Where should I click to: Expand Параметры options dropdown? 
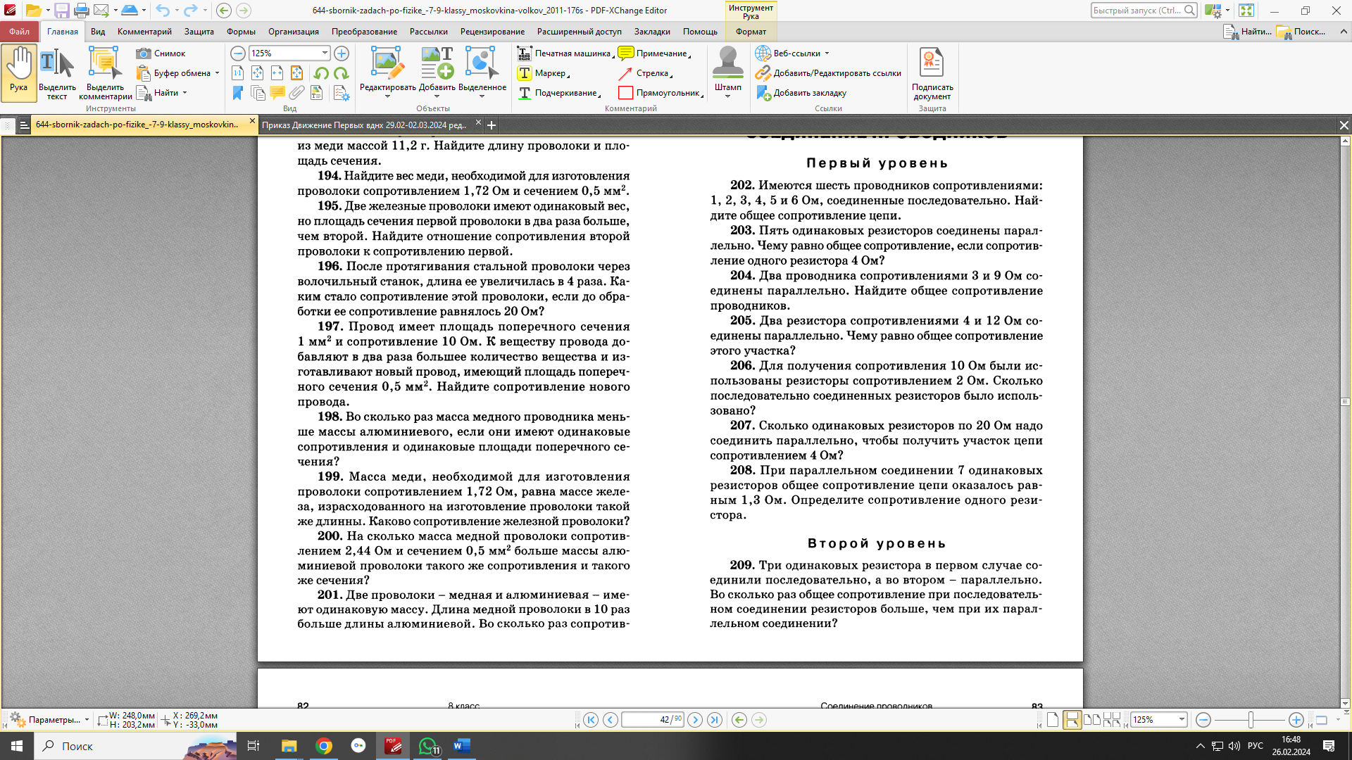(x=87, y=720)
